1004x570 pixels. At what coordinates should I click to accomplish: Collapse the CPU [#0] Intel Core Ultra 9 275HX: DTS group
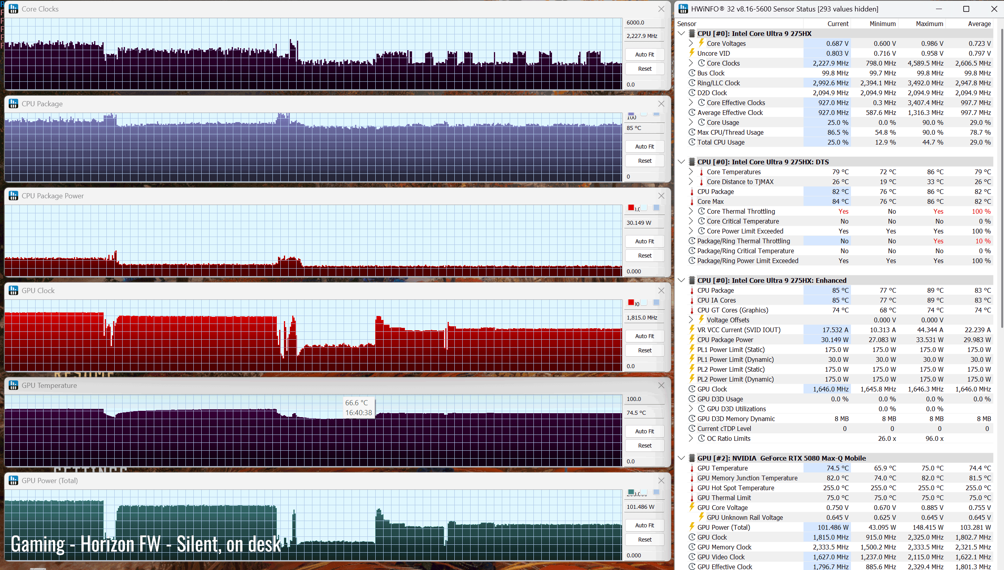tap(681, 162)
